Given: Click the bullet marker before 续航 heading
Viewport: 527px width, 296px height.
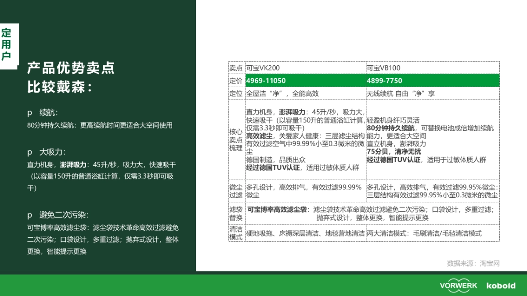Looking at the screenshot, I should click(29, 113).
